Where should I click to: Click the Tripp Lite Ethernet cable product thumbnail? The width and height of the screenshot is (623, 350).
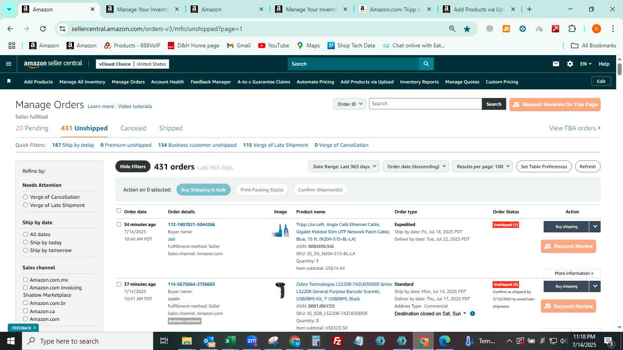click(x=280, y=231)
